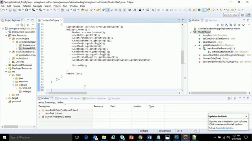Image resolution: width=252 pixels, height=141 pixels.
Task: Open the File menu
Action: point(3,6)
